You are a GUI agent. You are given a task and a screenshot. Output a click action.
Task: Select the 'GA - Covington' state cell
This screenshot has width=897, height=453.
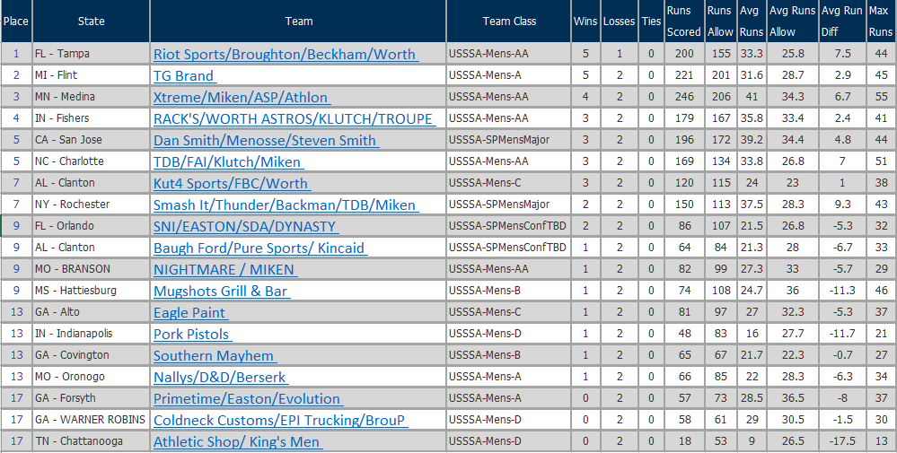[91, 354]
